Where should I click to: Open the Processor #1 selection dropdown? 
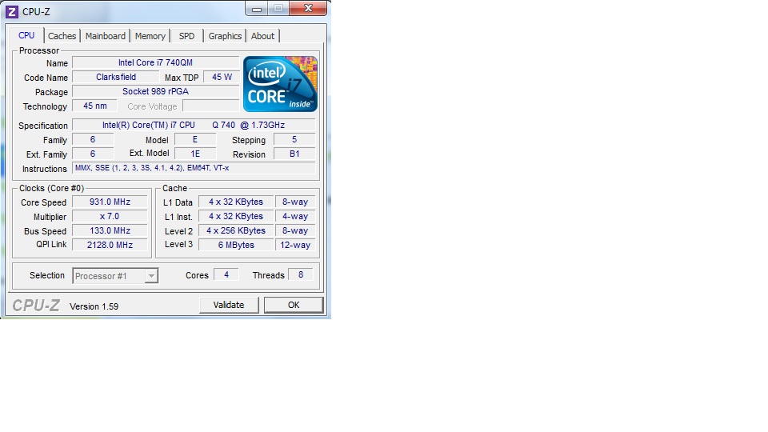tap(115, 276)
